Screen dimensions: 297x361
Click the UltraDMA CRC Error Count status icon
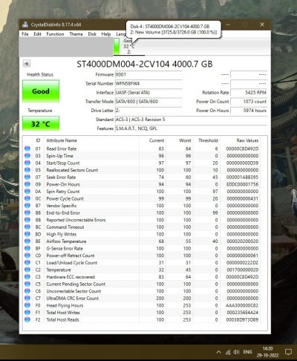point(27,298)
